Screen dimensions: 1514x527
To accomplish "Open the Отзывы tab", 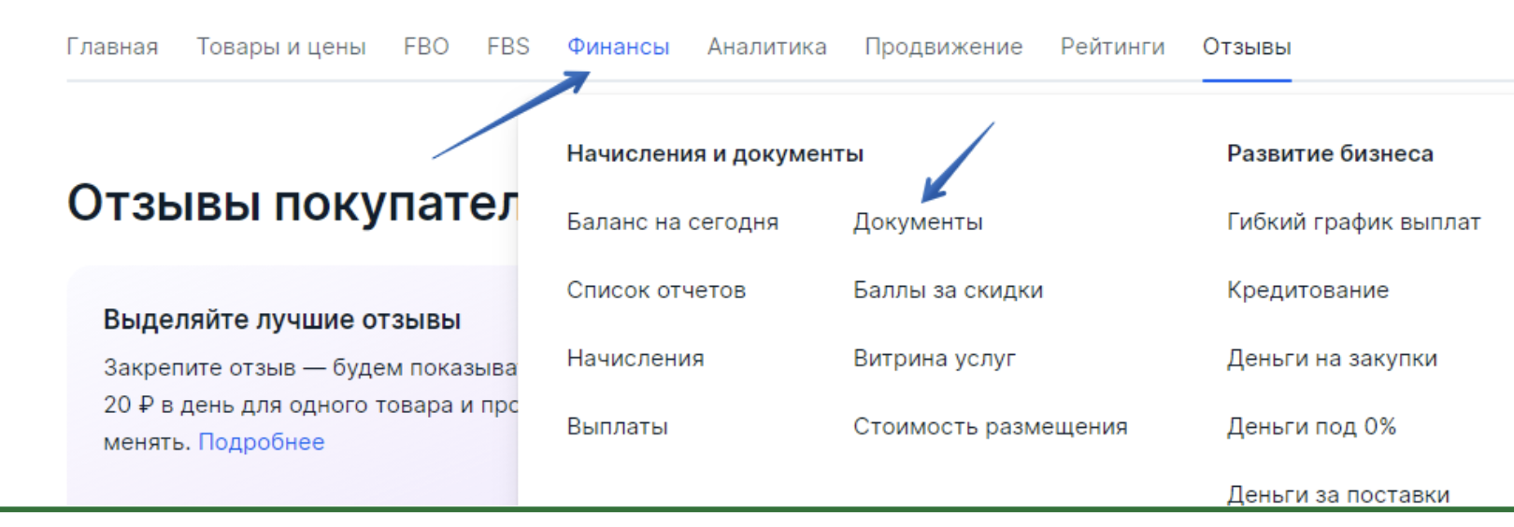I will coord(1247,47).
